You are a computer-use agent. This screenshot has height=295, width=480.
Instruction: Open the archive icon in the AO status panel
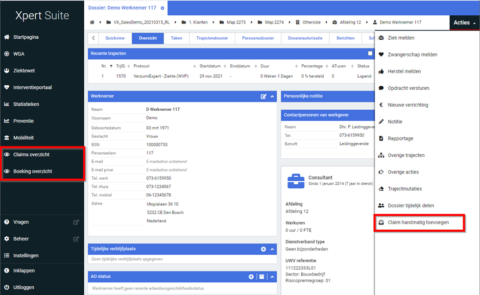pos(261,277)
